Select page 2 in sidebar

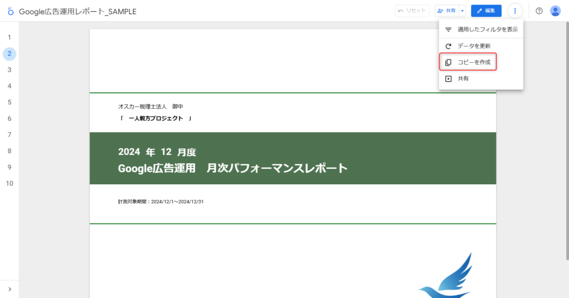pyautogui.click(x=9, y=54)
